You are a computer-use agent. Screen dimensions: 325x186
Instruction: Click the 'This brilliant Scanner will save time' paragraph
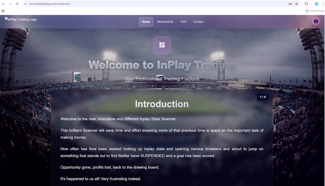point(162,134)
